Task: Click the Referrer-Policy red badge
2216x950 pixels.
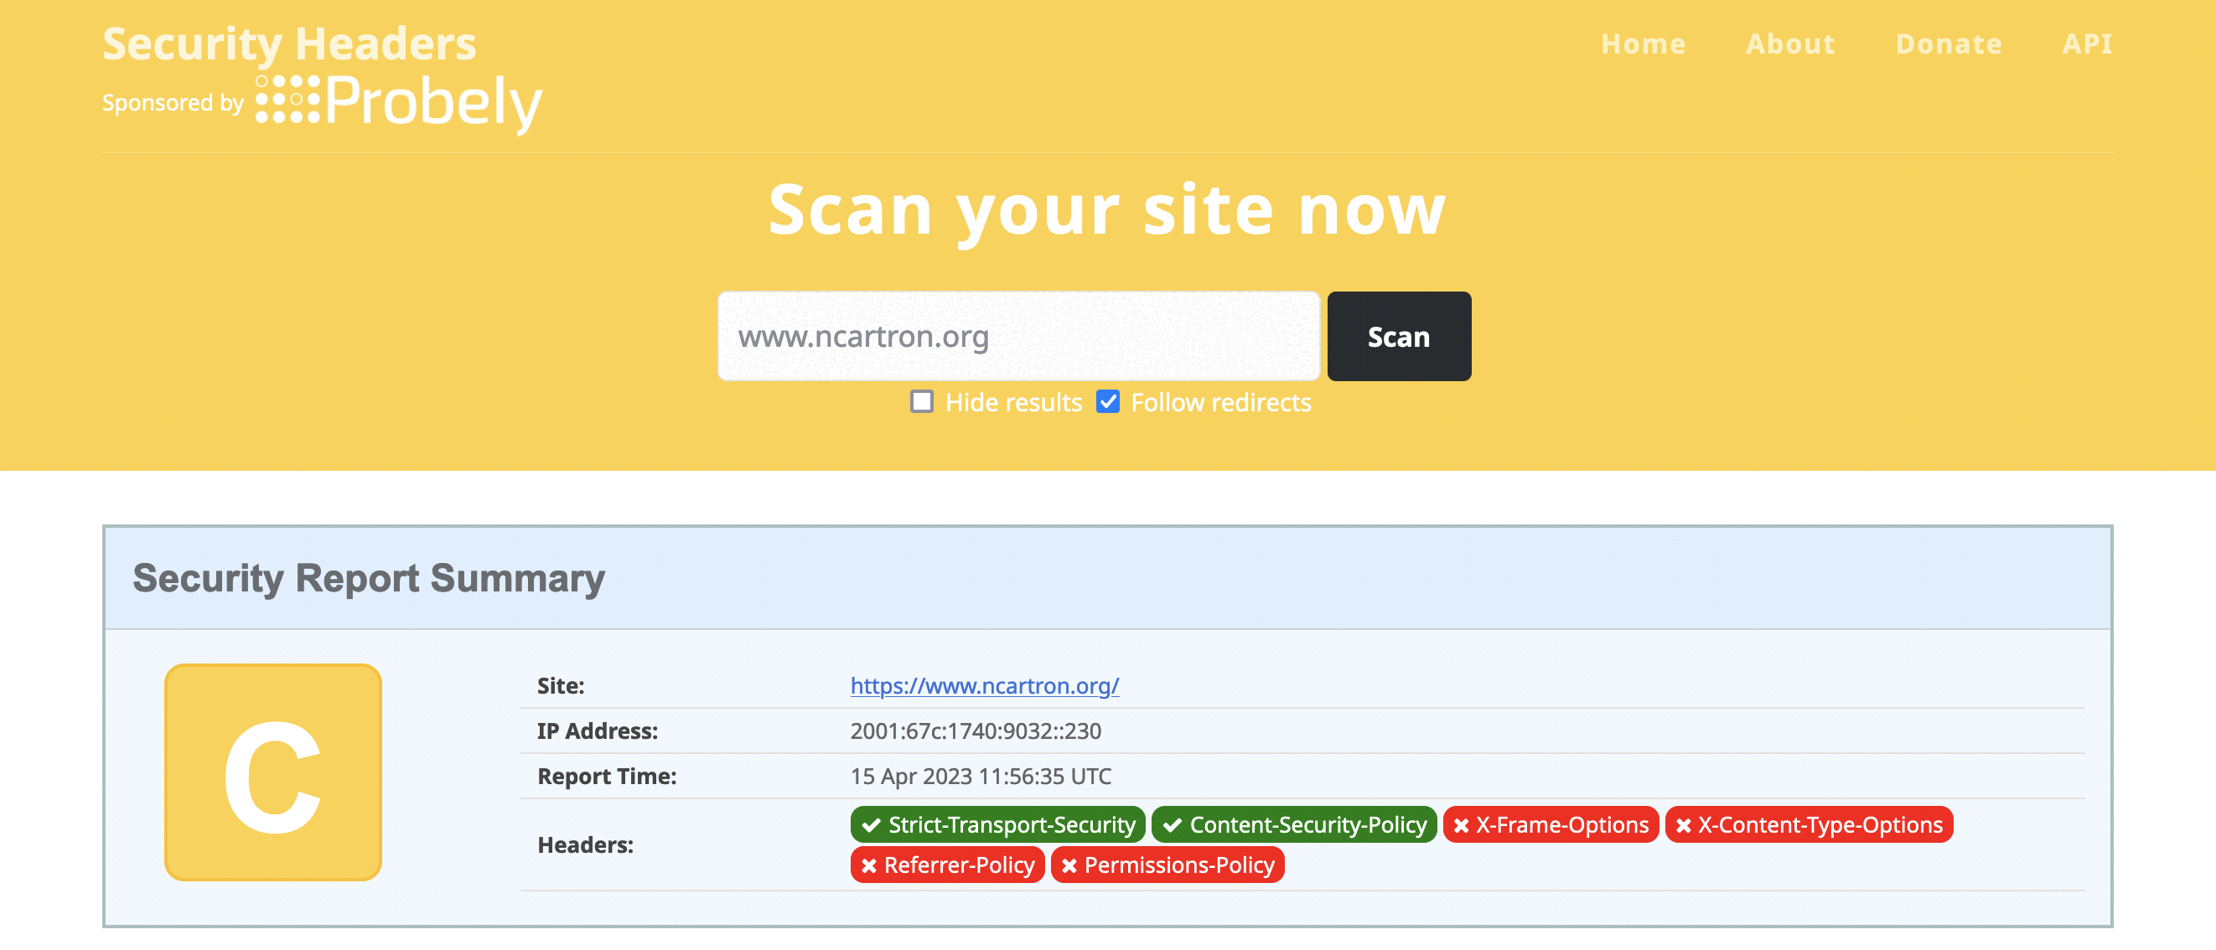Action: tap(947, 864)
